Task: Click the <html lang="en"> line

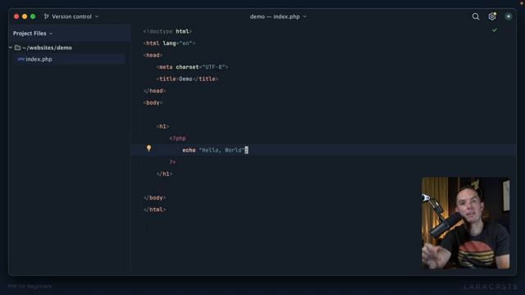Action: tap(169, 43)
